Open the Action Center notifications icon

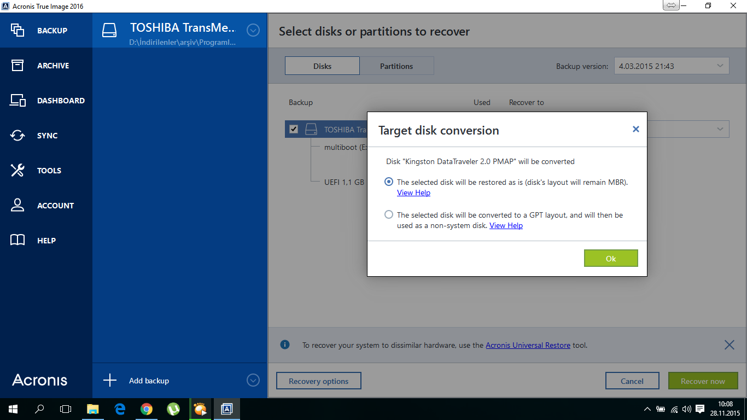pyautogui.click(x=700, y=409)
